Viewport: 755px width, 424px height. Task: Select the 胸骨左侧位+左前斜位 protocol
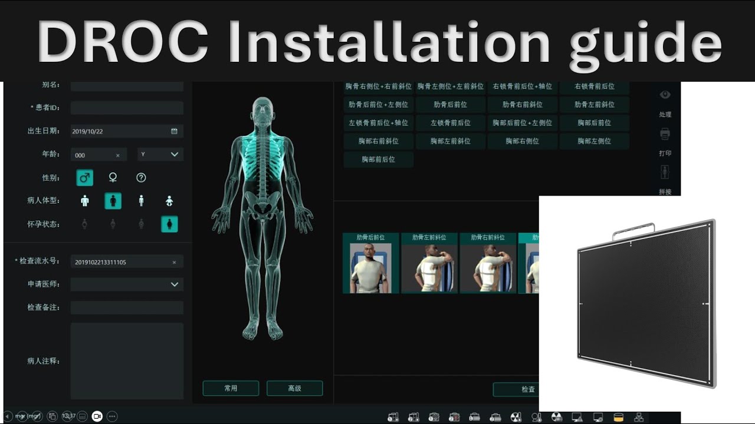coord(451,87)
